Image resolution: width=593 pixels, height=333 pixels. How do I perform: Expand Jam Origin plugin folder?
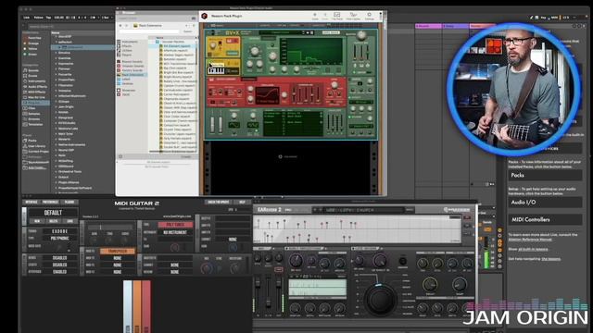(x=56, y=107)
